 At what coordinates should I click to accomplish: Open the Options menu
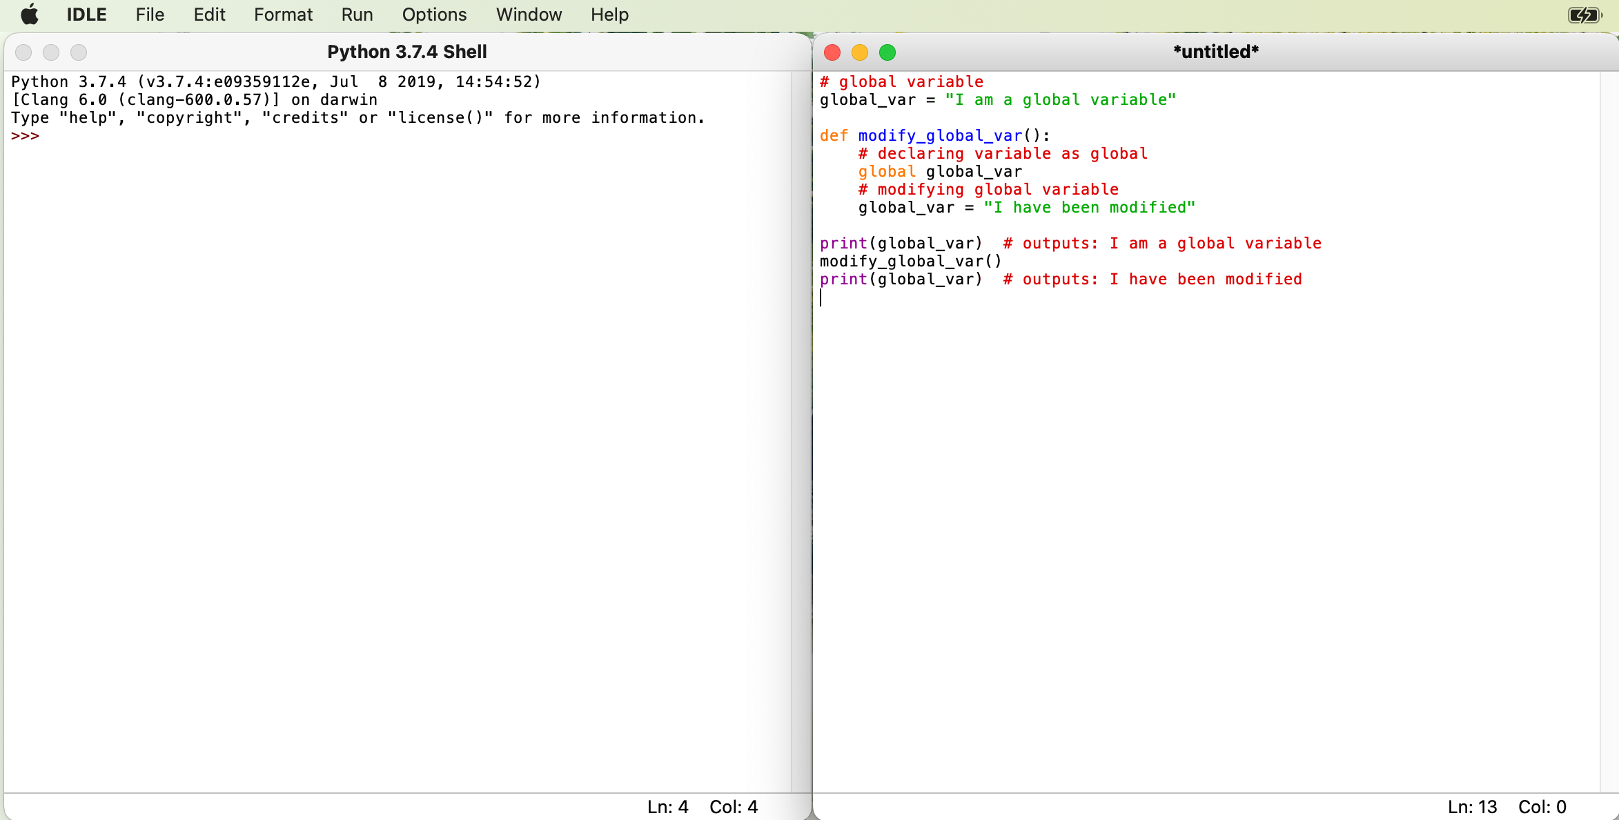[434, 14]
